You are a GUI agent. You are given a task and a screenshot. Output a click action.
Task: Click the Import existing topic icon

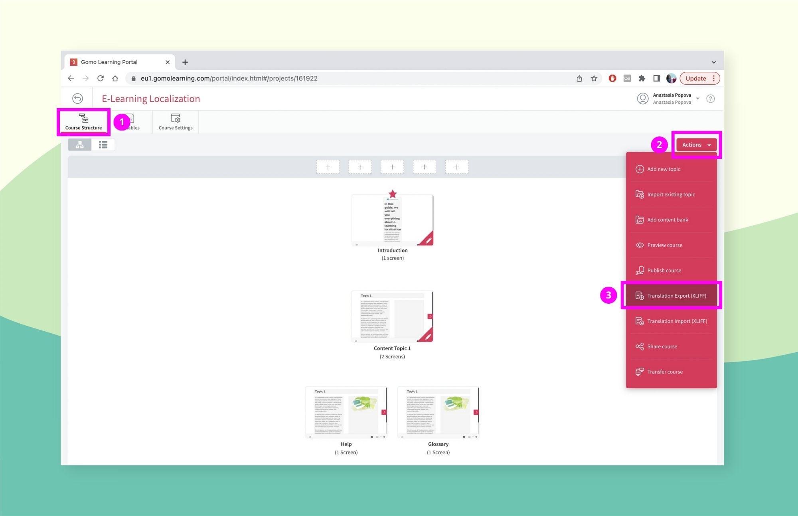point(640,194)
